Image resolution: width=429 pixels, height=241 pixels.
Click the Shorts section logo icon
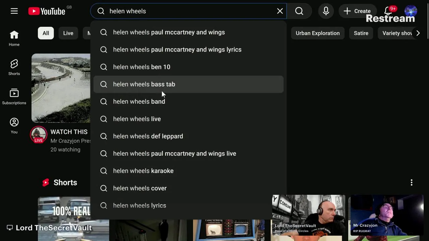tap(46, 182)
